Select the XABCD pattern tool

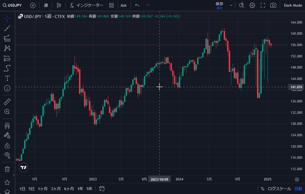(7, 48)
